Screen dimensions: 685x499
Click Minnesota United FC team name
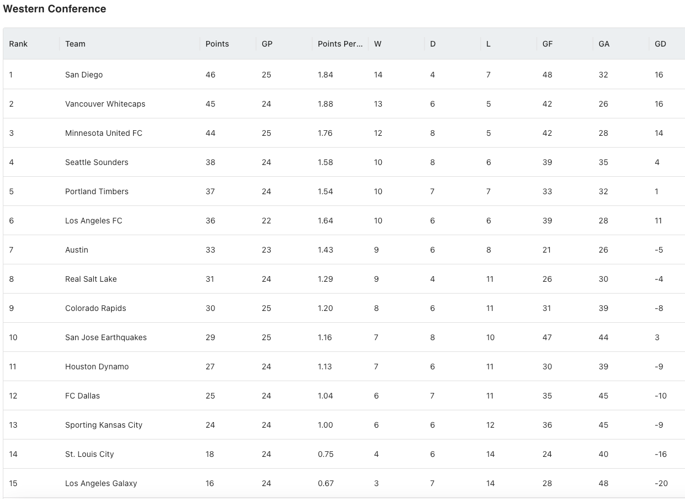point(104,133)
